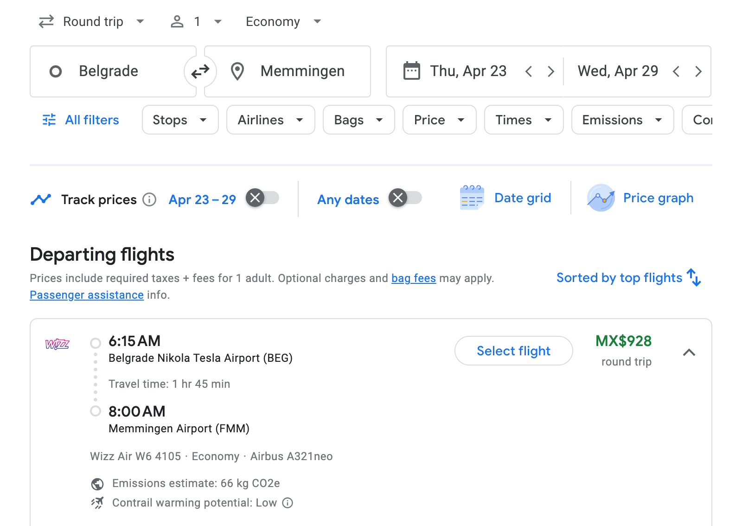Click the Wizz Air airline logo

(x=57, y=345)
